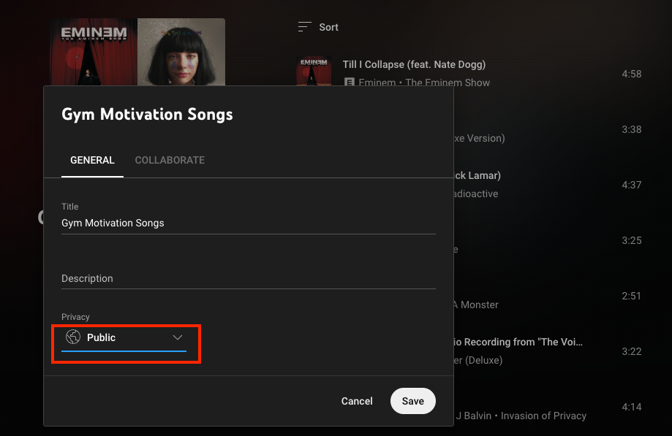Select the GENERAL tab

point(92,160)
